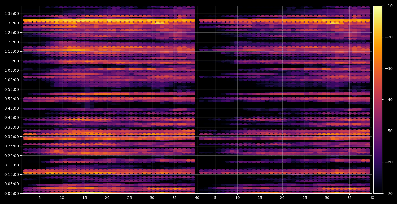Viewport: 397px width, 204px height.
Task: Click the 0:20:00 y-axis tick label
Action: point(12,155)
